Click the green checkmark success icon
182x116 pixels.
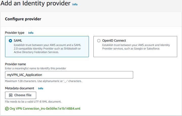(x=7, y=109)
